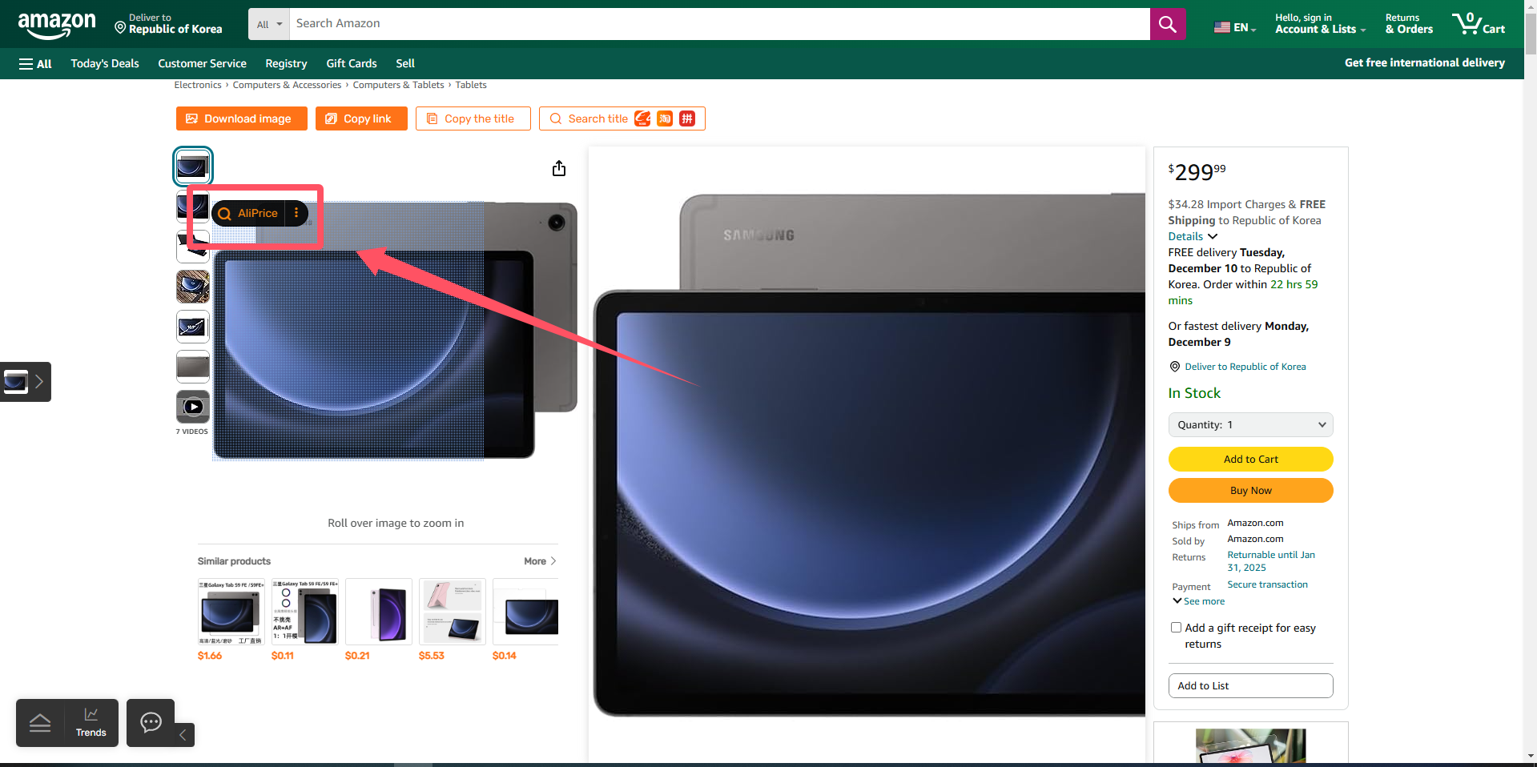Click Secure transaction link
Viewport: 1537px width, 767px height.
(x=1267, y=584)
